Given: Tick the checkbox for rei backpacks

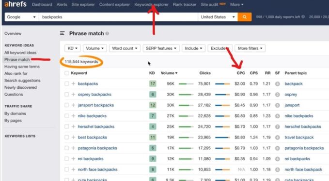Looking at the screenshot, I should pos(66,159).
